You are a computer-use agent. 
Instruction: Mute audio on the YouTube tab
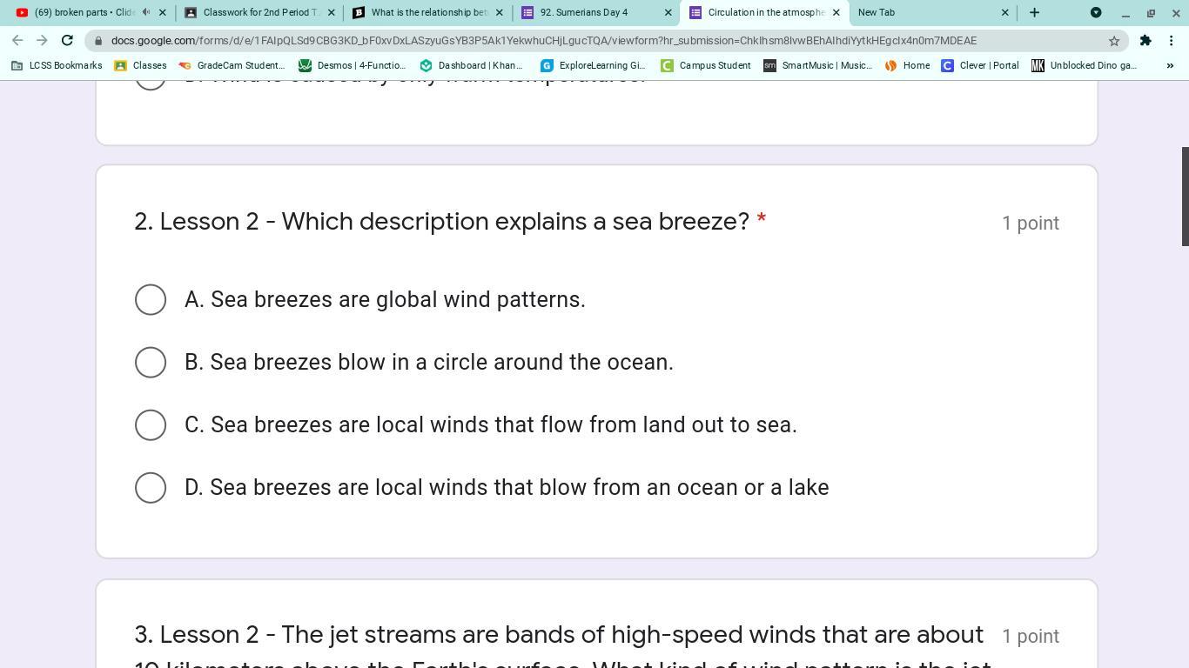point(145,12)
